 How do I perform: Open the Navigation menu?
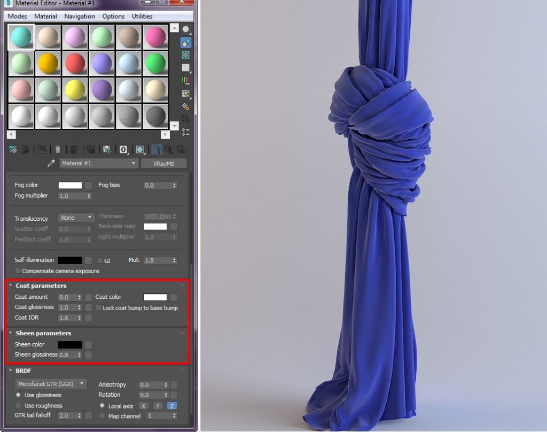coord(79,16)
